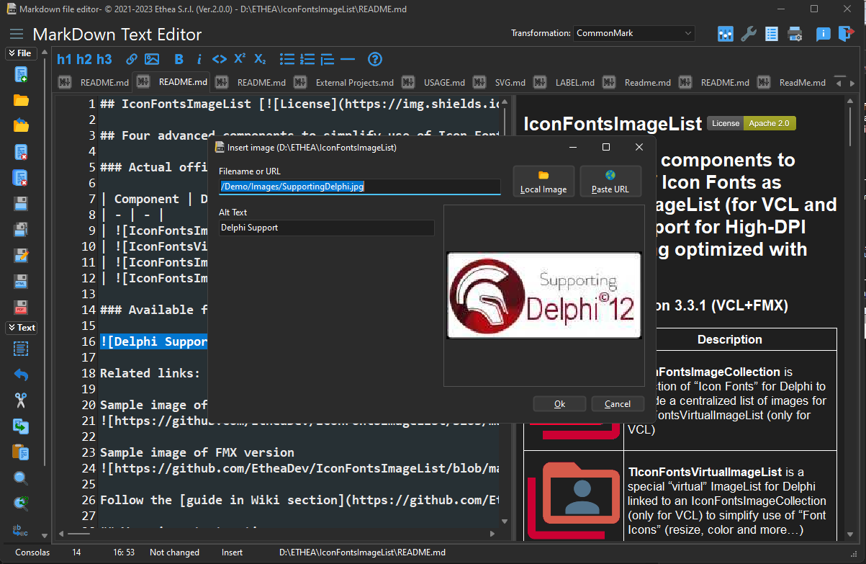
Task: Apply the h3 heading format
Action: pyautogui.click(x=104, y=59)
